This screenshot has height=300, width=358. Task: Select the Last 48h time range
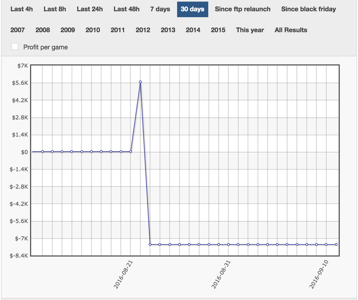(127, 9)
